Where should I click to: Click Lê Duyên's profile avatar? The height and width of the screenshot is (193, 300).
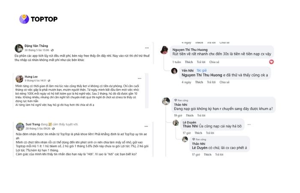coord(176,123)
